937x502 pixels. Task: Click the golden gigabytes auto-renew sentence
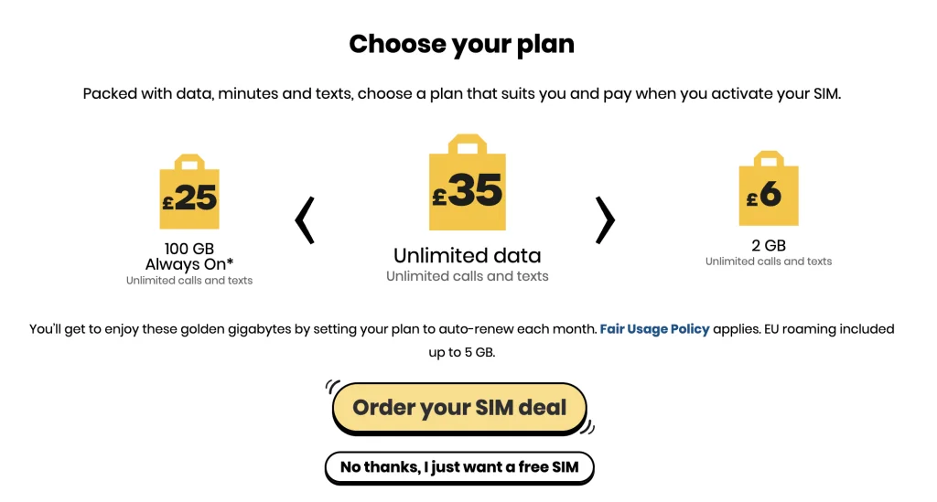click(x=311, y=329)
